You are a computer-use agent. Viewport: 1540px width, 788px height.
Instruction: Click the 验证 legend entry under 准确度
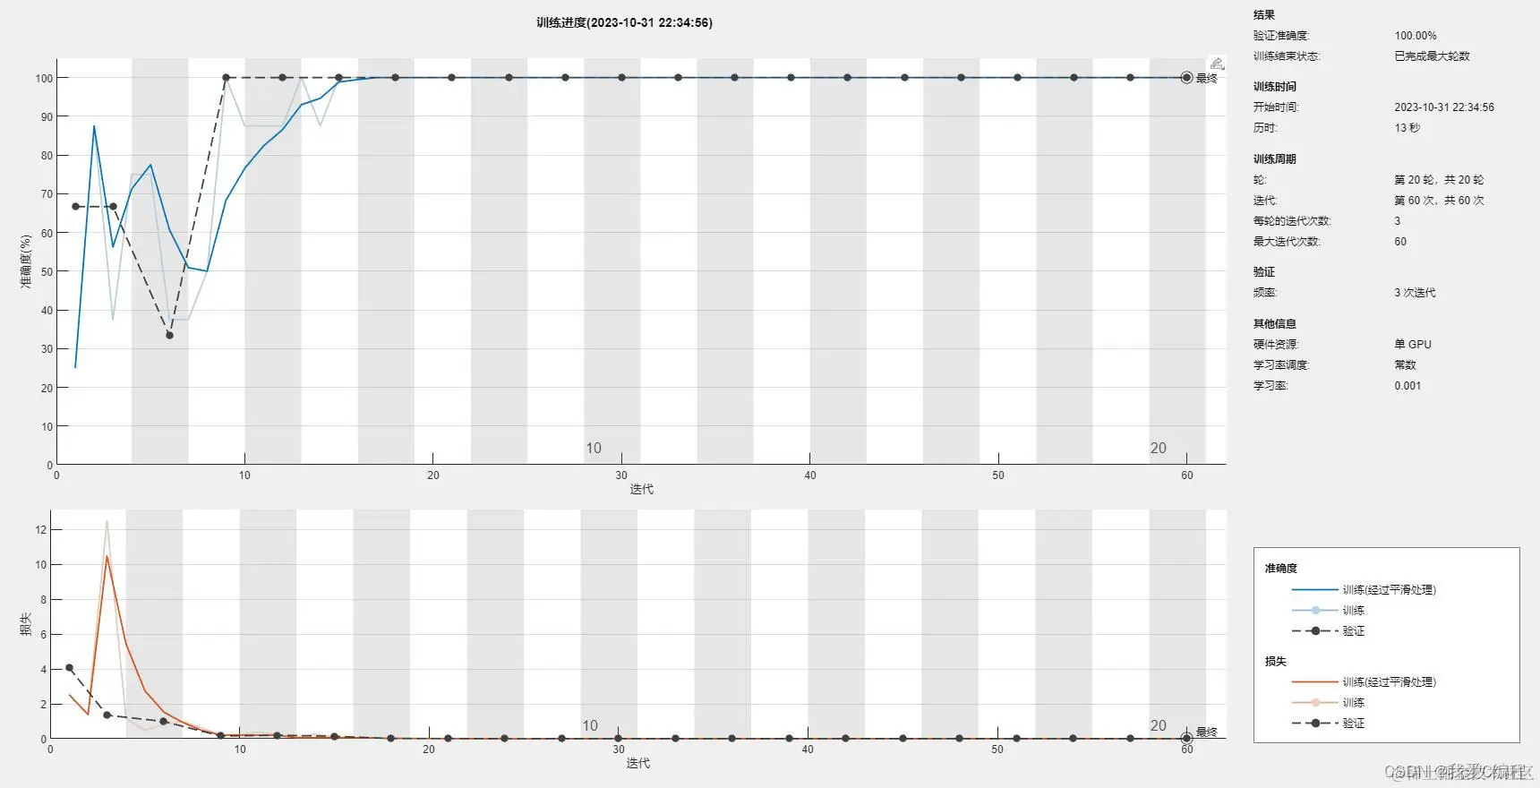click(1354, 631)
